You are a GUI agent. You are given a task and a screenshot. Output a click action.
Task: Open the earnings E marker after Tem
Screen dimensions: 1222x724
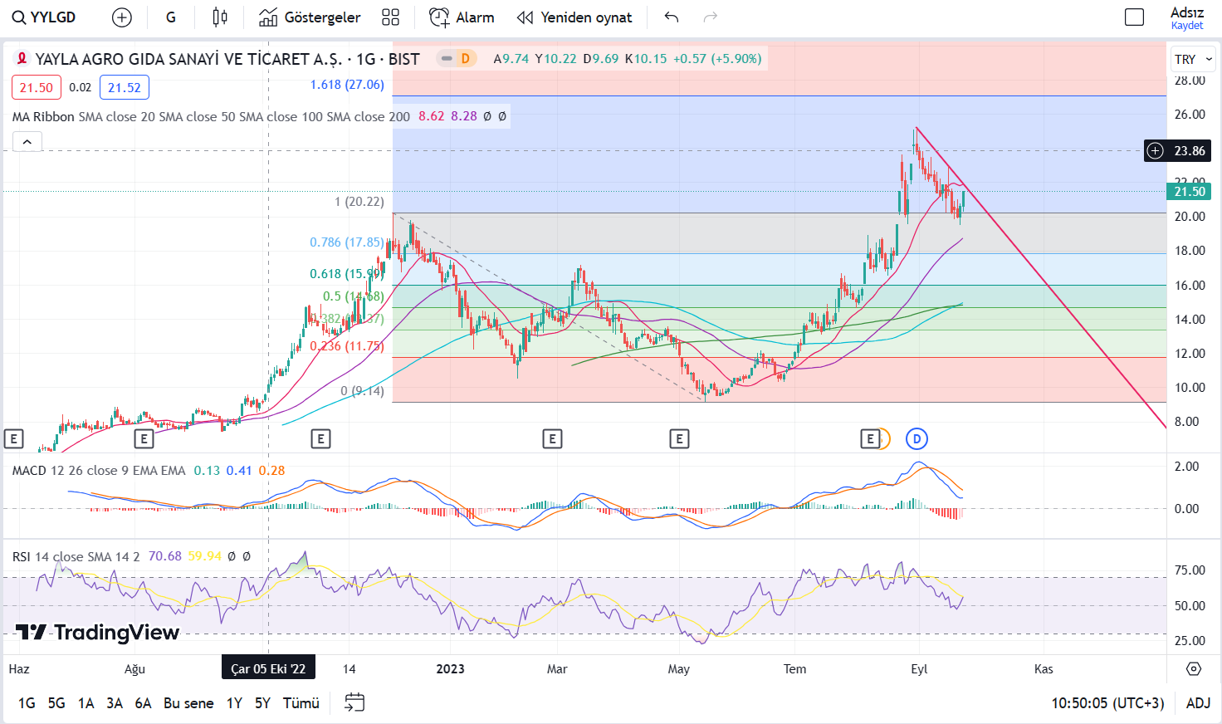click(870, 439)
